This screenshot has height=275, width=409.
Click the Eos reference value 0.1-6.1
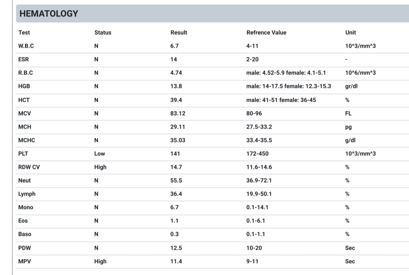click(x=256, y=221)
